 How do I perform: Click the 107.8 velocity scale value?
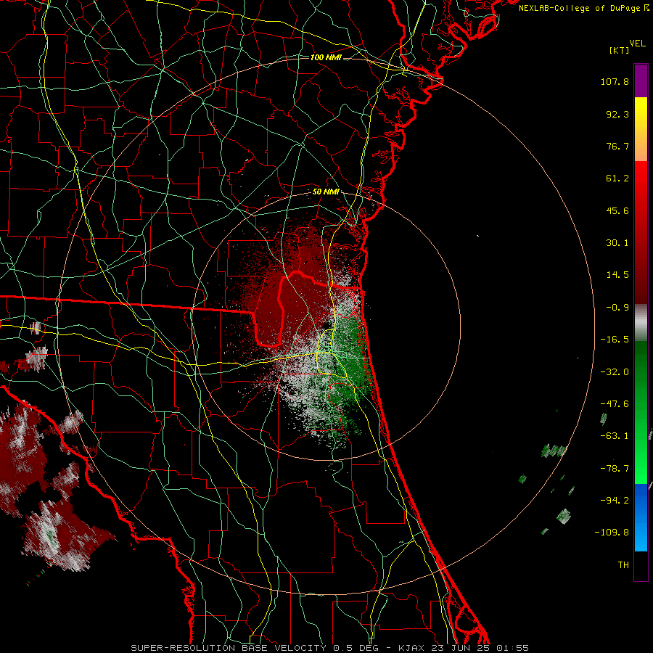tap(615, 81)
